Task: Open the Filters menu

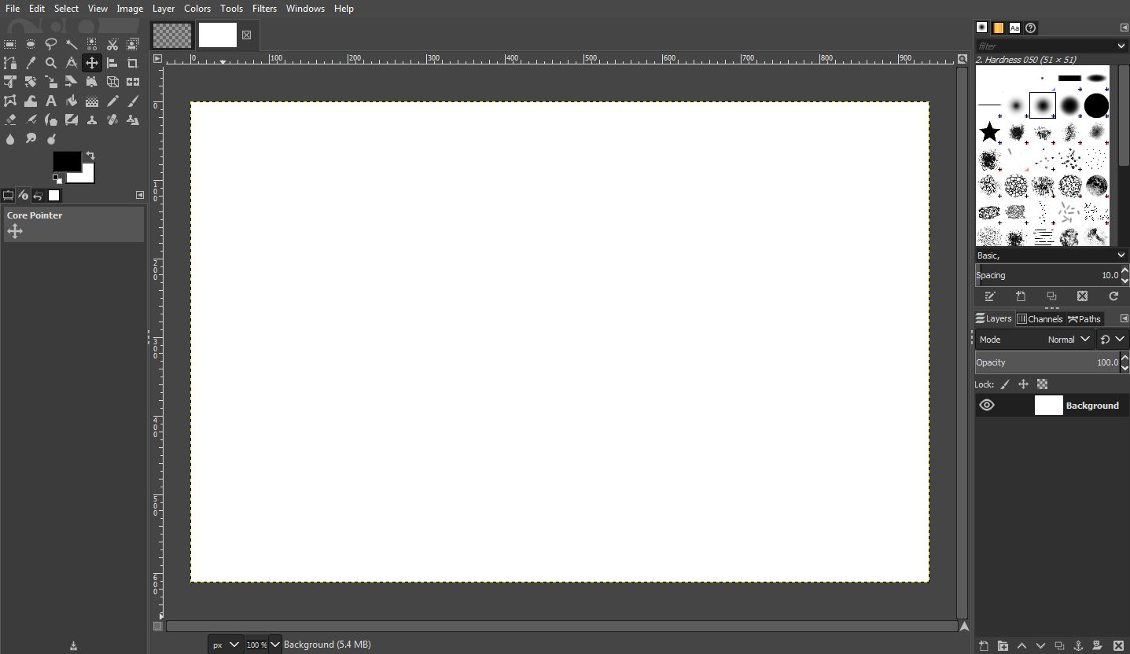Action: click(264, 9)
